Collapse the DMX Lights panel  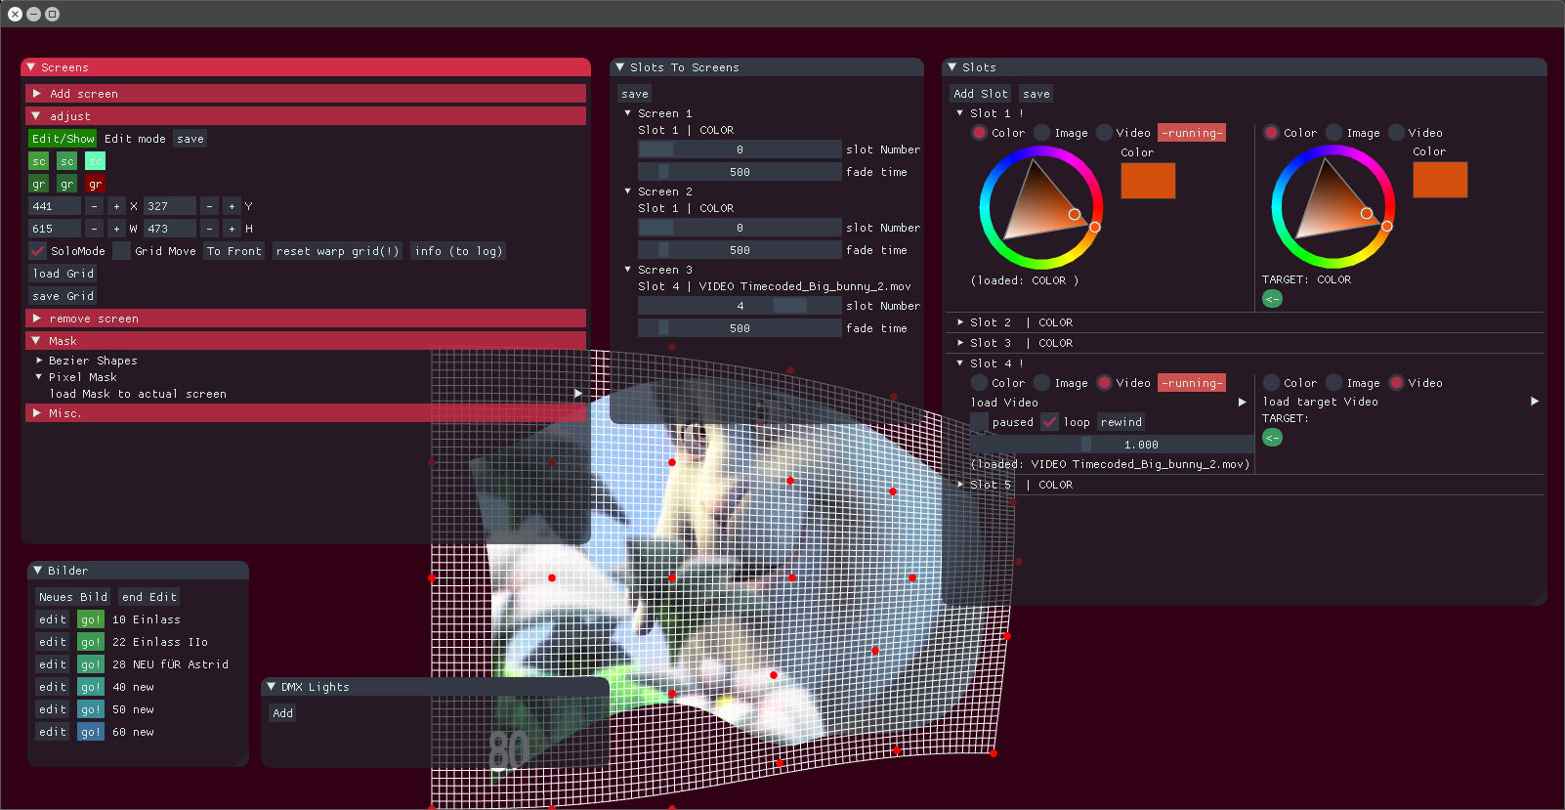coord(272,687)
